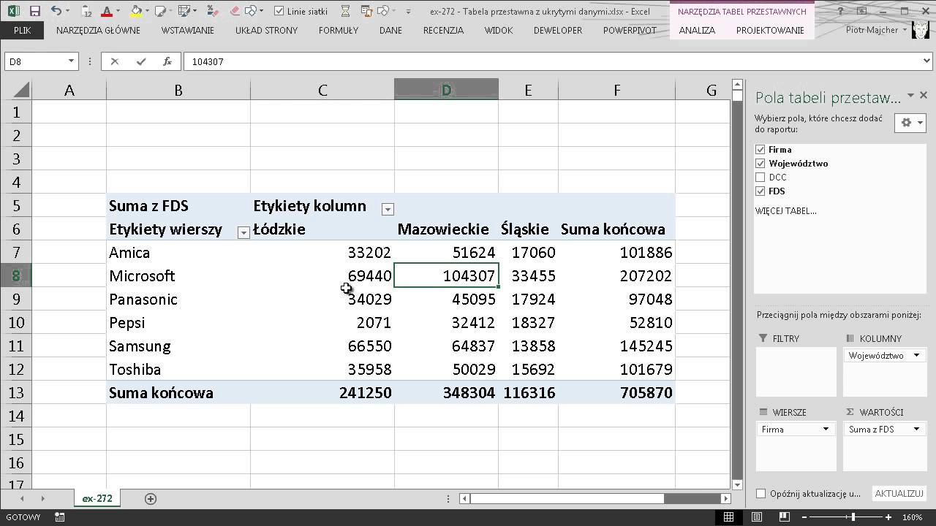This screenshot has height=526, width=936.
Task: Click the Undo arrow icon
Action: click(56, 12)
